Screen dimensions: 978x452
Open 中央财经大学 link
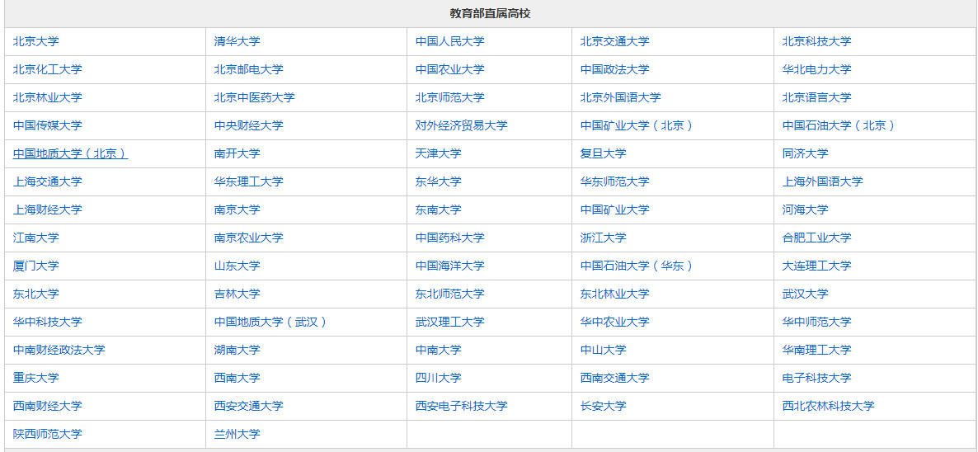(248, 126)
